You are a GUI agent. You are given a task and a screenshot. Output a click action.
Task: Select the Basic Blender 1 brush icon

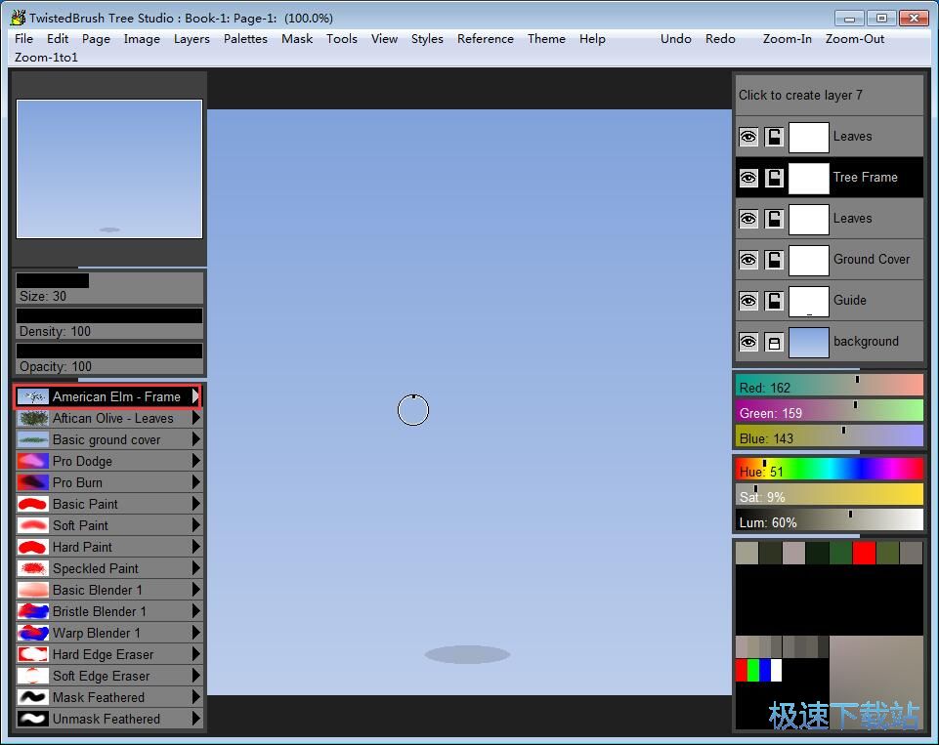pos(33,590)
